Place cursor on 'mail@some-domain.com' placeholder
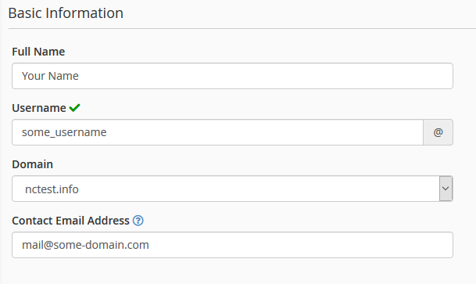Image resolution: width=476 pixels, height=284 pixels. (85, 245)
